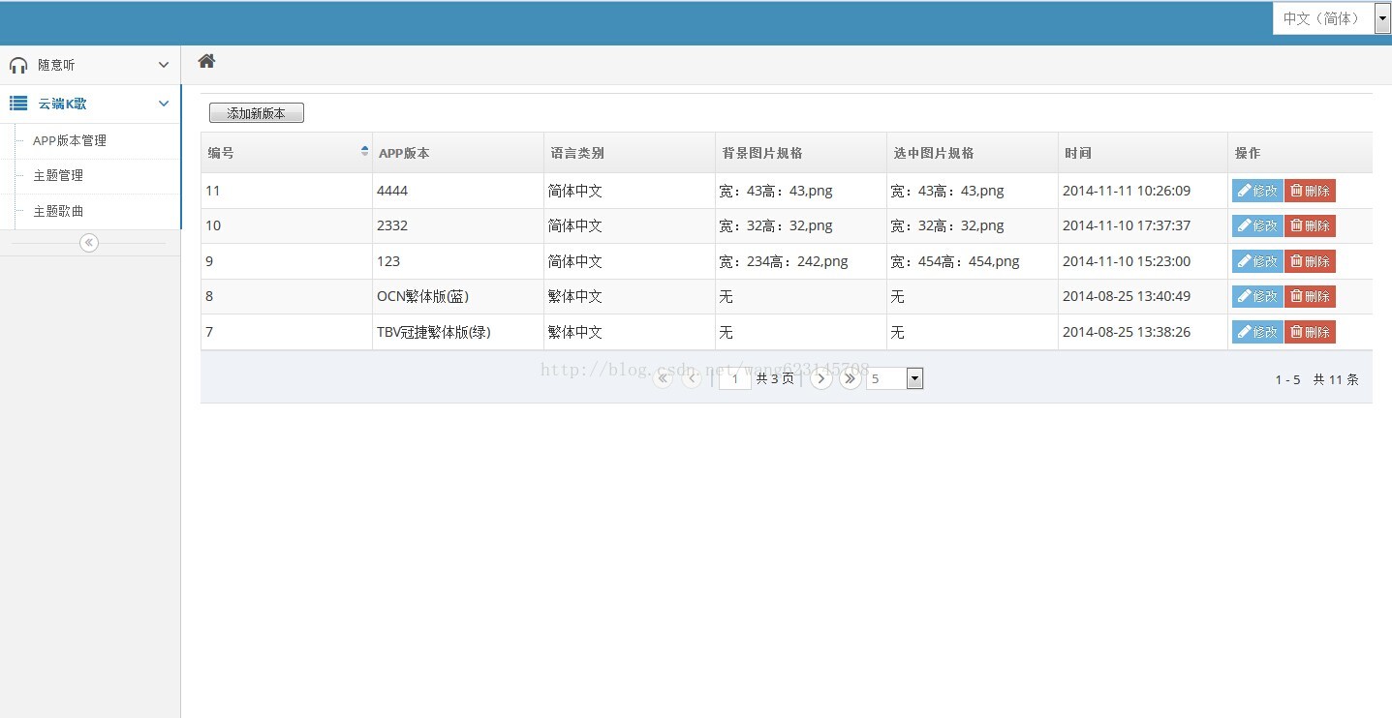Sort the table by the 编号 column arrows
Screen dimensions: 1392x718
[x=364, y=151]
